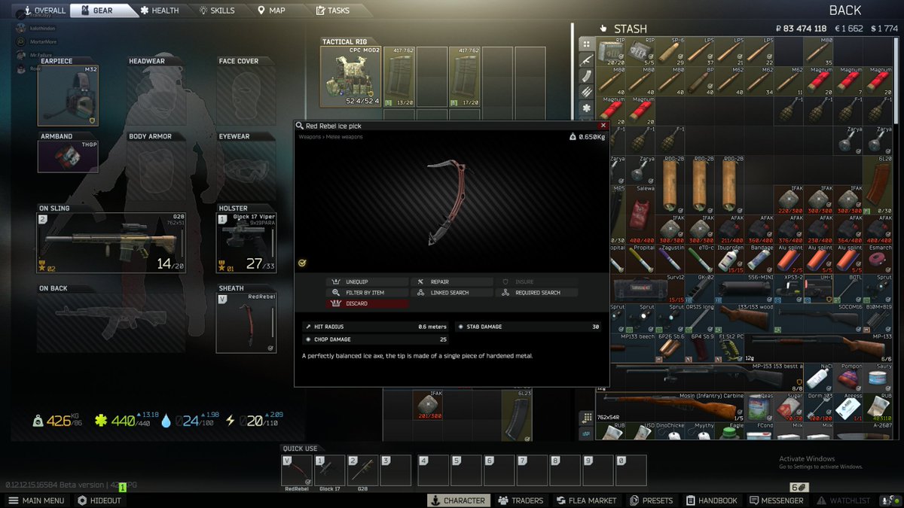Select the Access keycard item
Screen dimensions: 904x508
847,406
